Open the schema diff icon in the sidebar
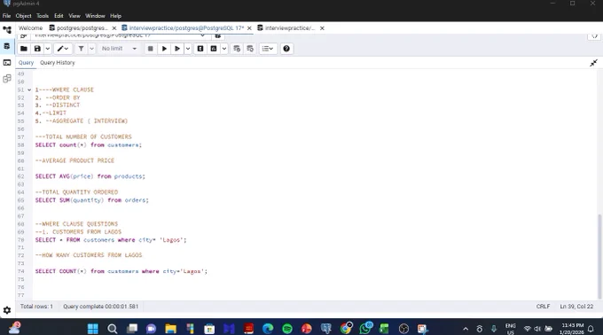The image size is (603, 335). pyautogui.click(x=7, y=79)
